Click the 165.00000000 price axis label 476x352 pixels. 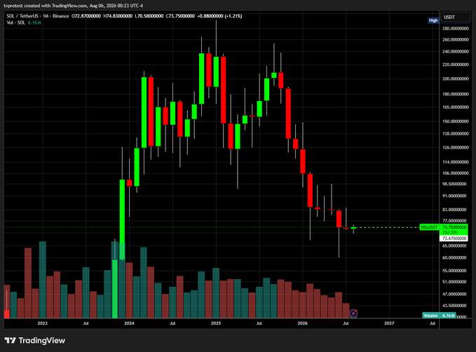(x=456, y=107)
